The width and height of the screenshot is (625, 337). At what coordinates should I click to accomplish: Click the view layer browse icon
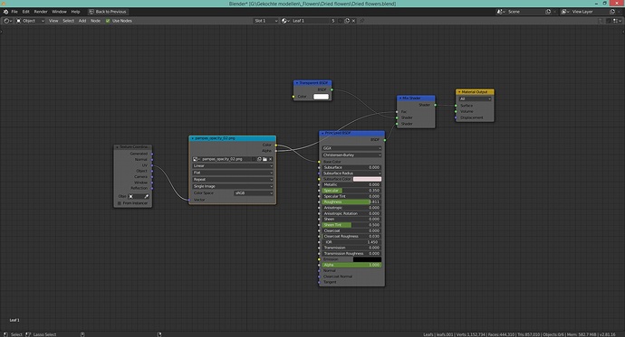[x=565, y=12]
